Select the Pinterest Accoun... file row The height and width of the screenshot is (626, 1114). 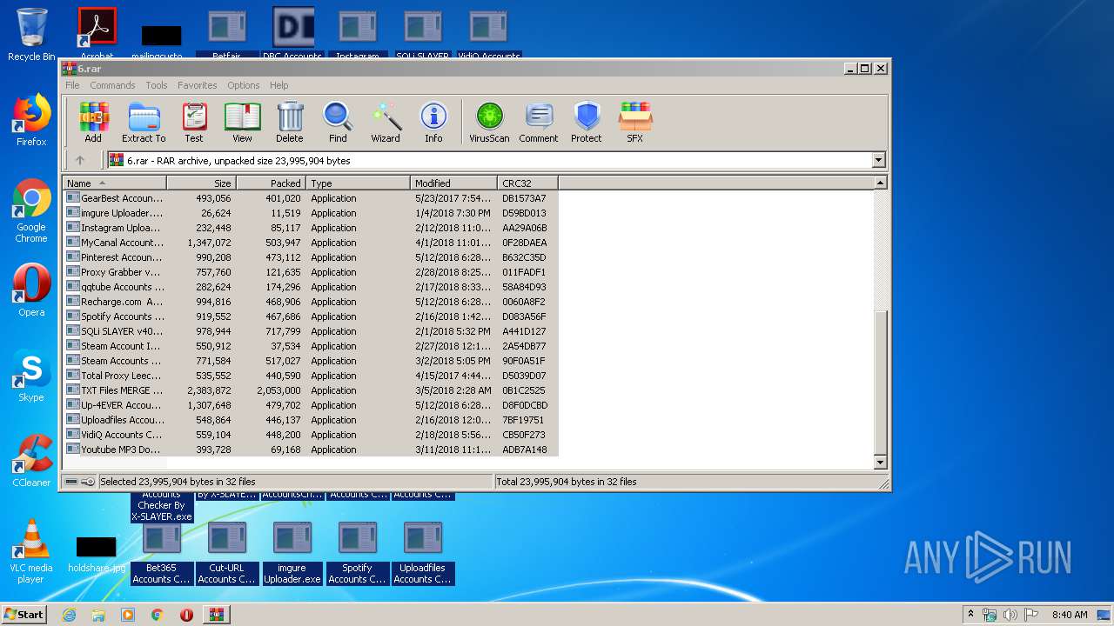tap(311, 257)
